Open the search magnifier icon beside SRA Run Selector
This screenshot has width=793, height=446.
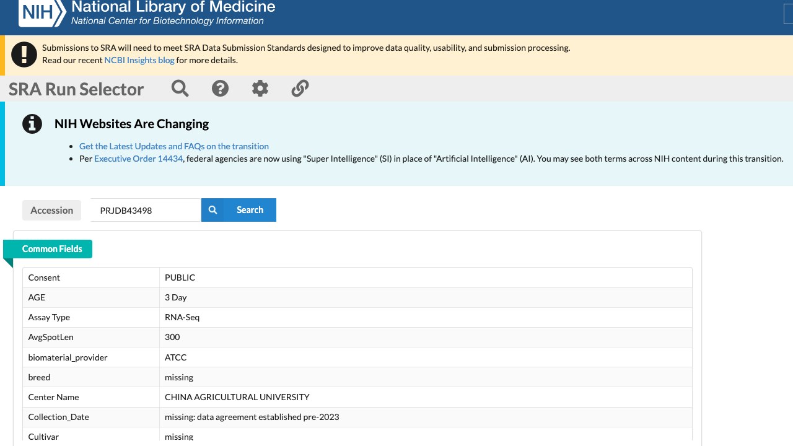(180, 89)
